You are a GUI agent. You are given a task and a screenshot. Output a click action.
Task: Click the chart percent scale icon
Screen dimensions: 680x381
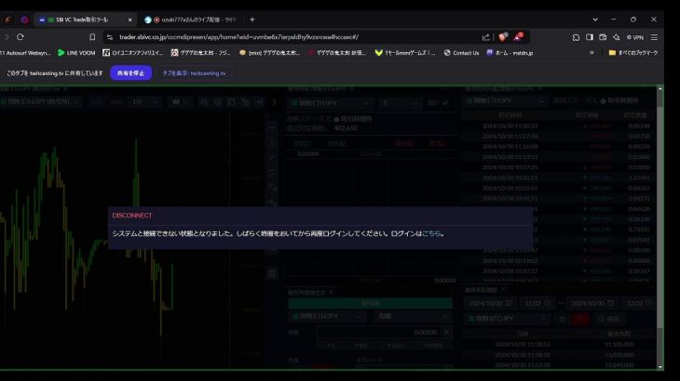tap(245, 102)
